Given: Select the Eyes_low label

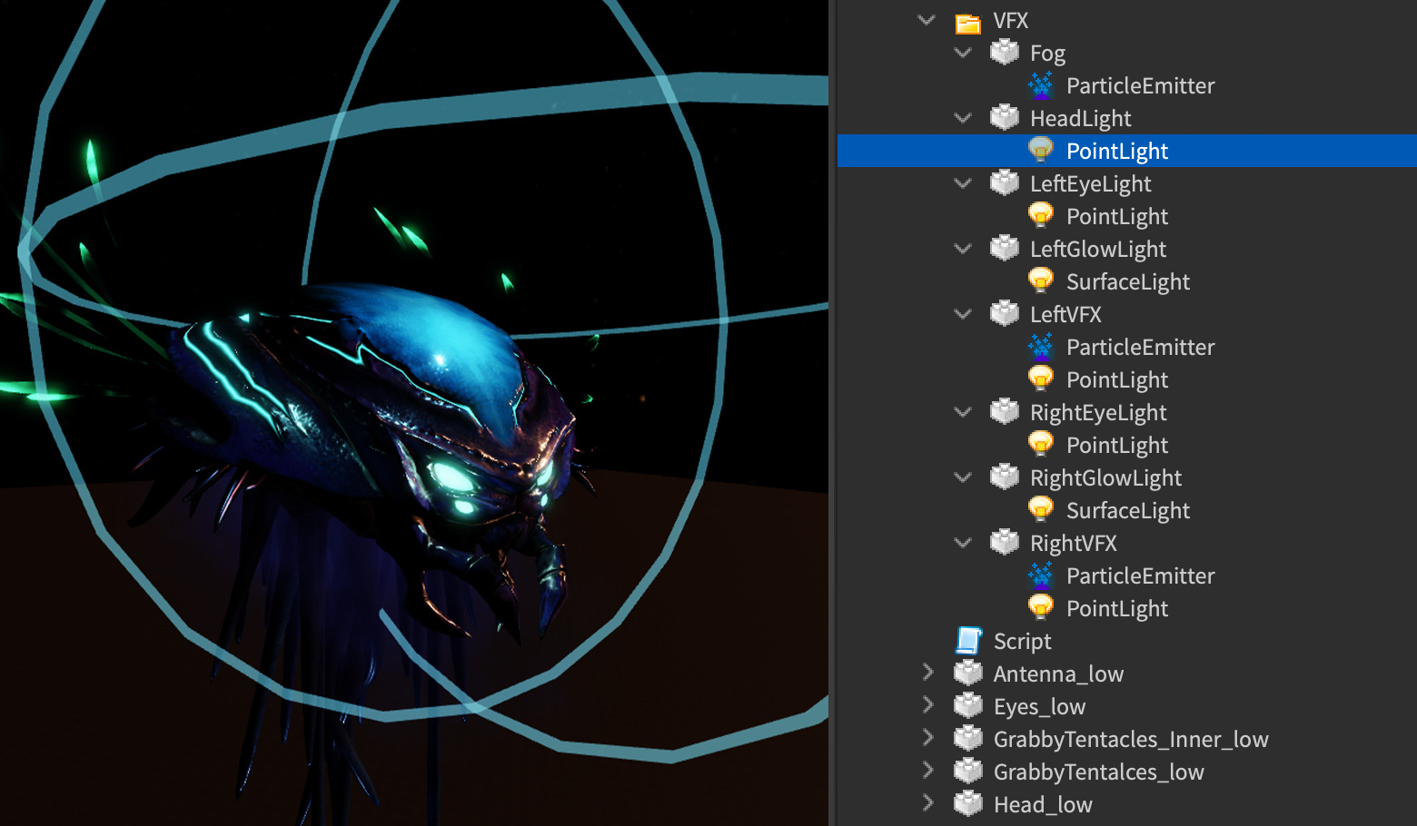Looking at the screenshot, I should tap(1040, 707).
